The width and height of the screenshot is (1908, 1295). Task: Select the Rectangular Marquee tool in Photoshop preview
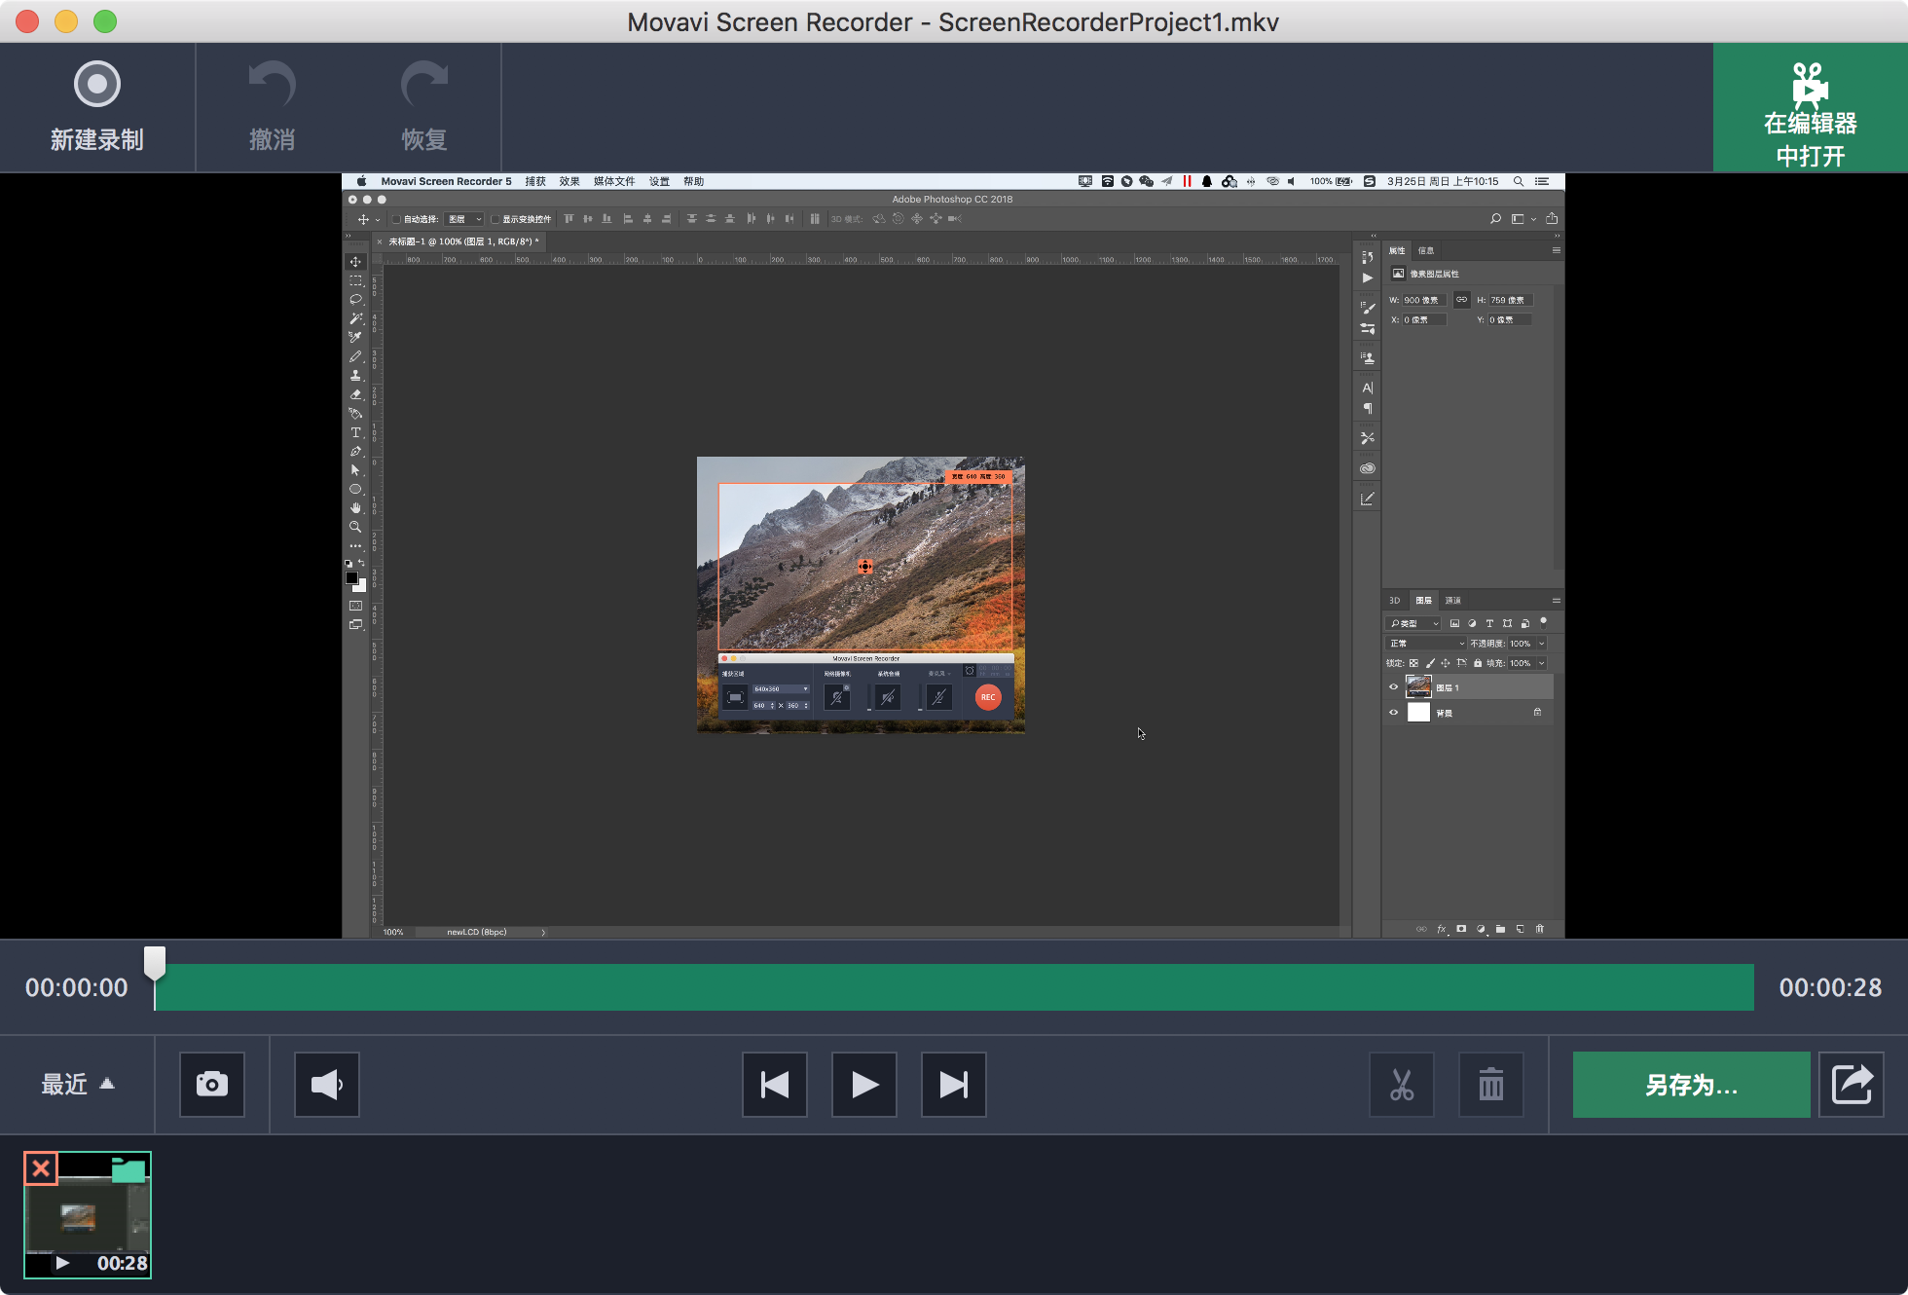point(355,280)
